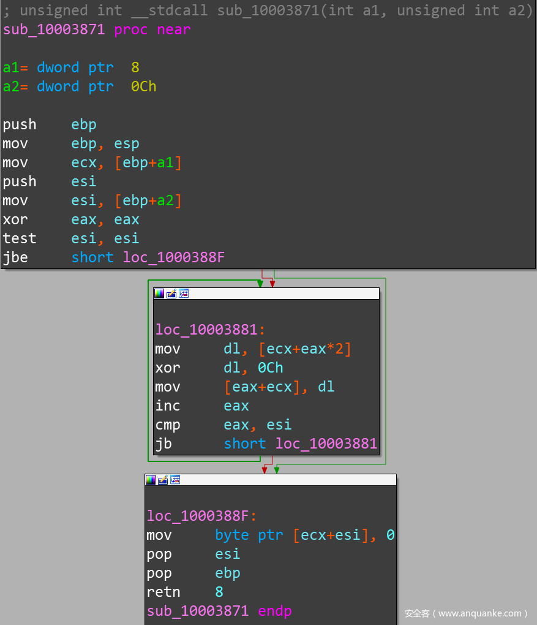Click pencil edit icon on loc_1000388F block
This screenshot has width=537, height=625.
pyautogui.click(x=163, y=480)
